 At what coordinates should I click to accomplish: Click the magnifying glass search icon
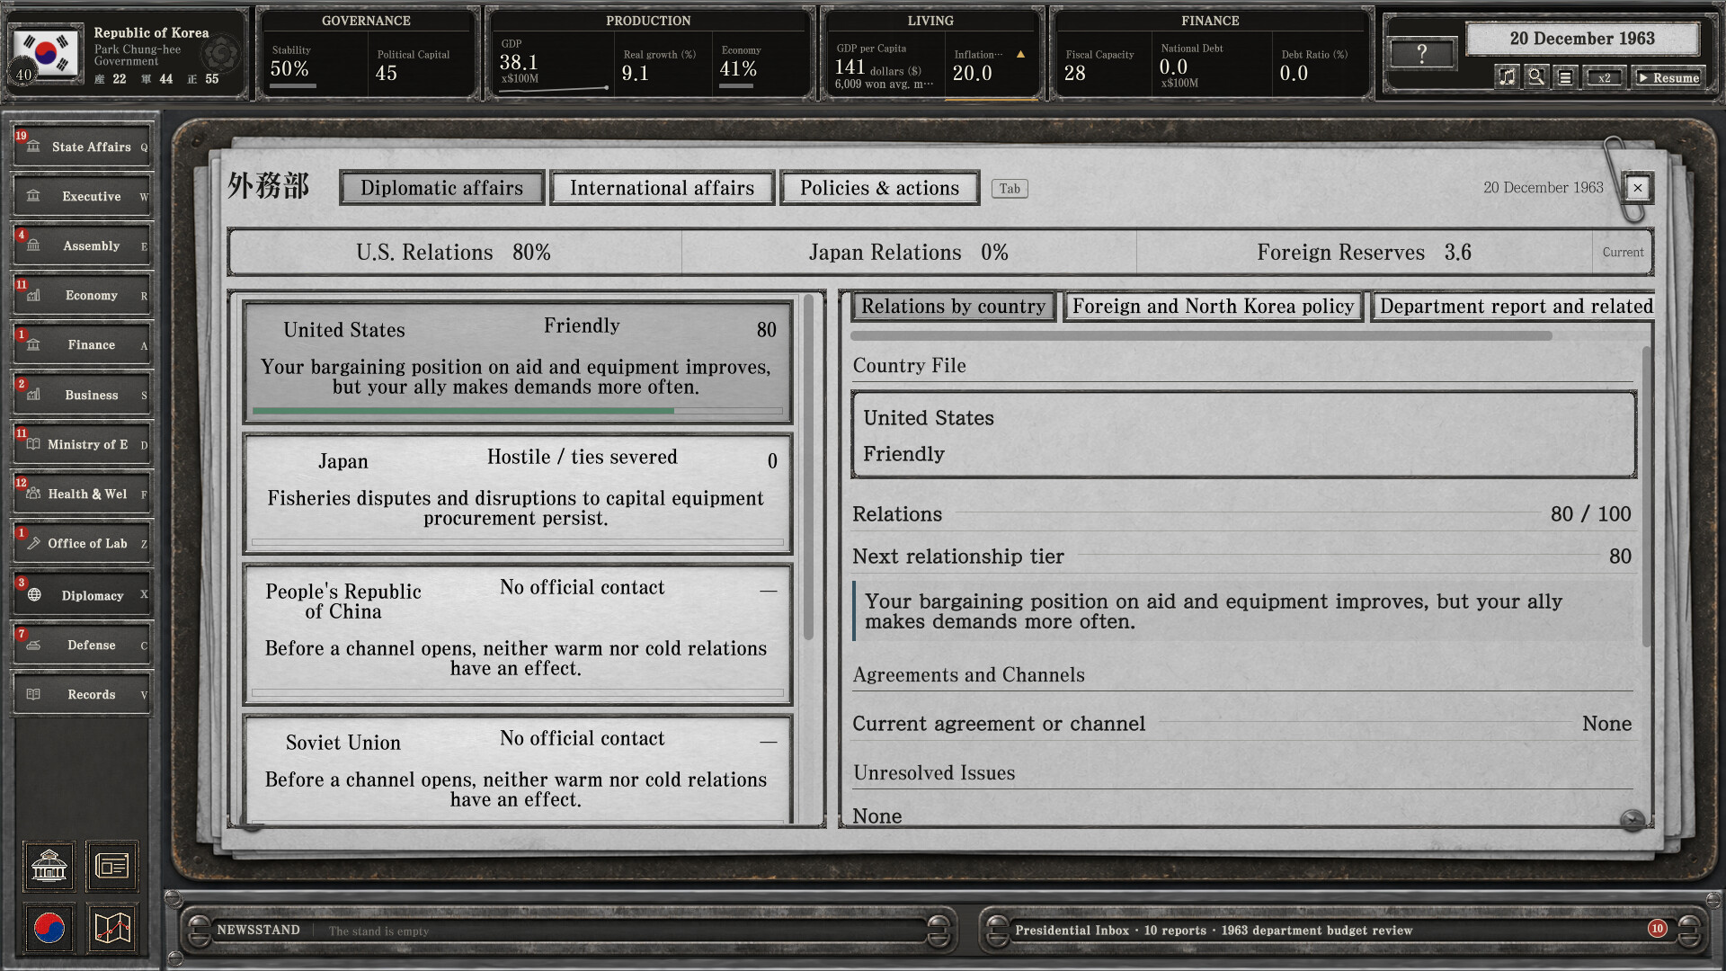1535,77
